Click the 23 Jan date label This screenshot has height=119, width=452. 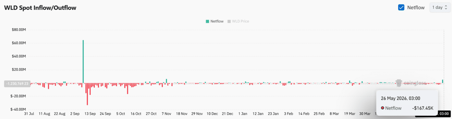pos(273,114)
